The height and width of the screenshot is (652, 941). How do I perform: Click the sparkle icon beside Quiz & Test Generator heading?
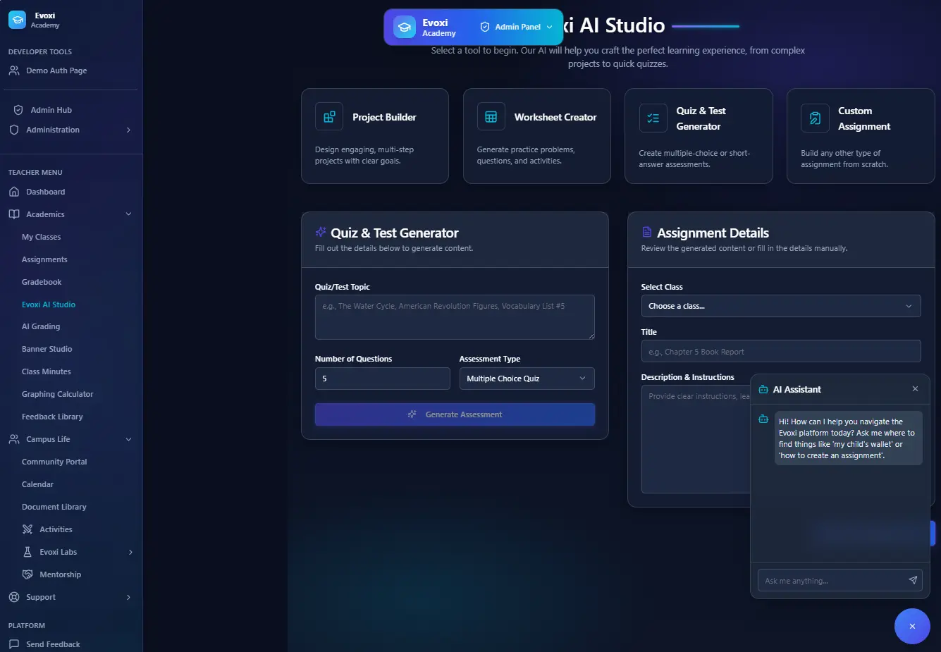coord(321,232)
